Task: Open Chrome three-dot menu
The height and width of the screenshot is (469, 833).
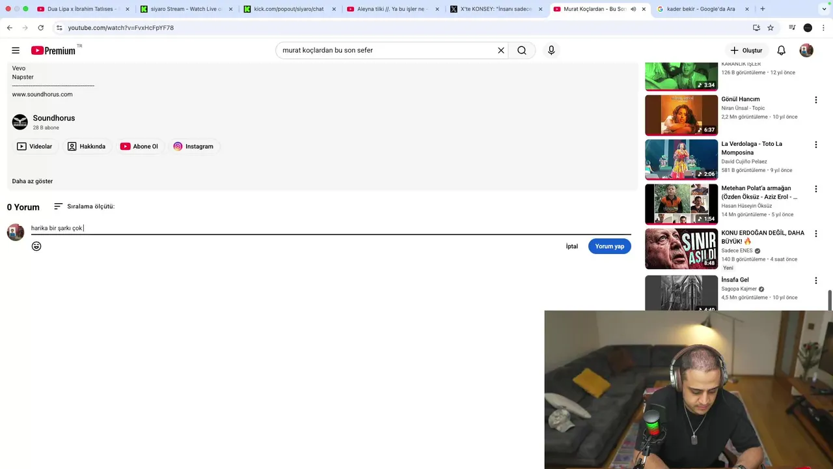Action: pos(823,28)
